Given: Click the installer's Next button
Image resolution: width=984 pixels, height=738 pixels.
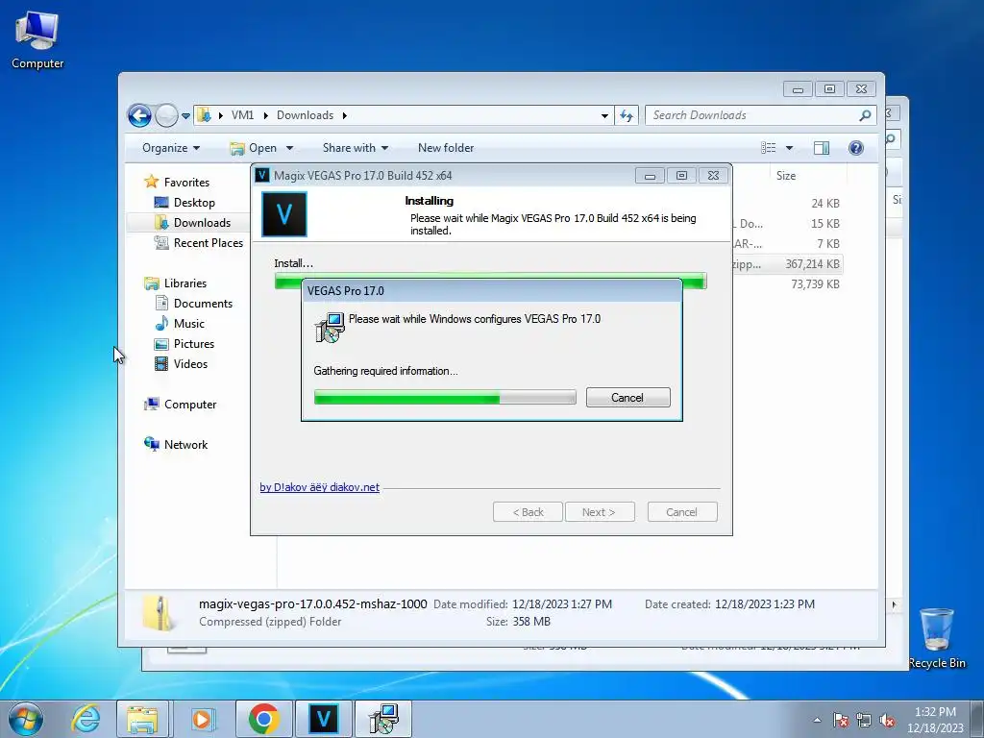Looking at the screenshot, I should (600, 512).
